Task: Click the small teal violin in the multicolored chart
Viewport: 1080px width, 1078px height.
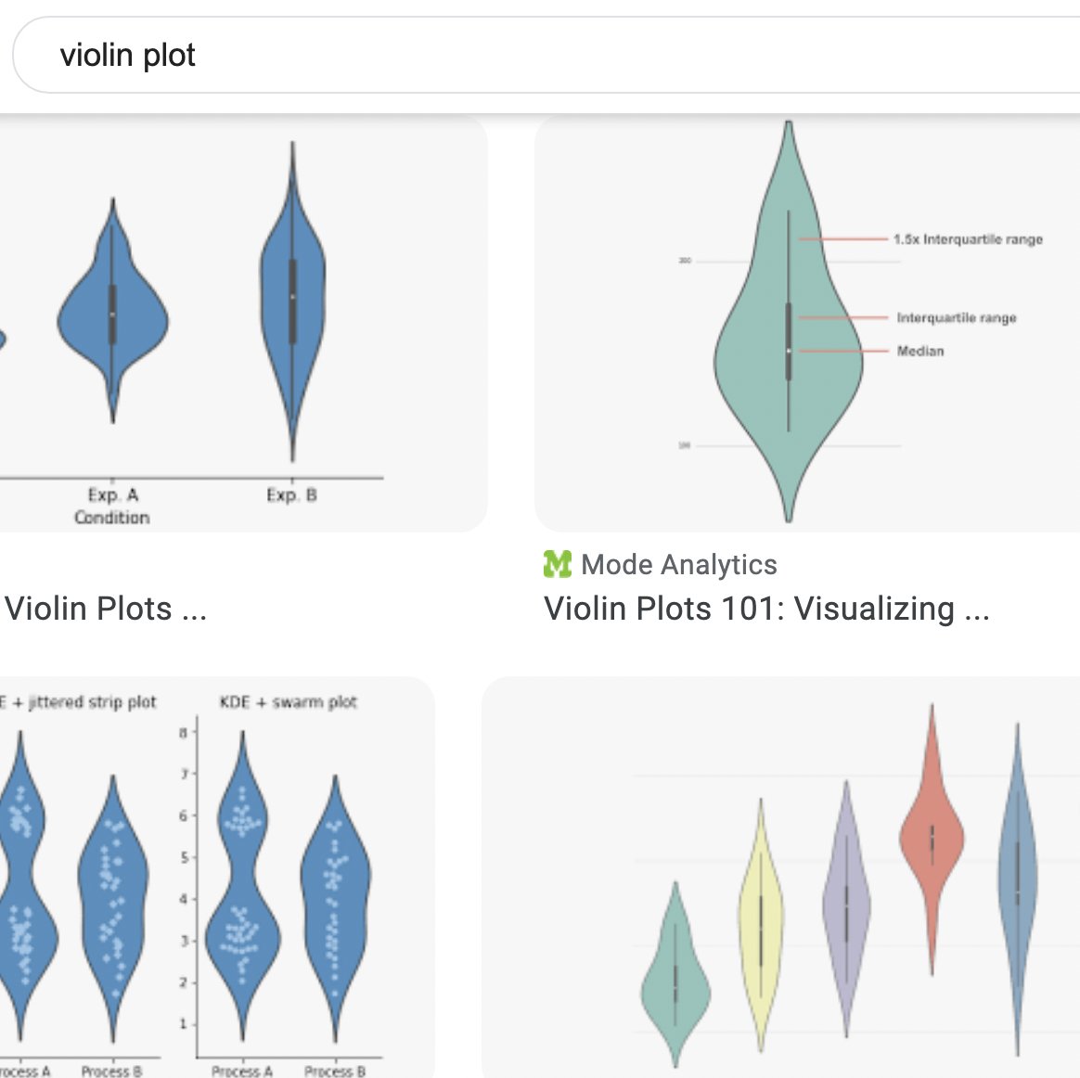Action: (675, 983)
